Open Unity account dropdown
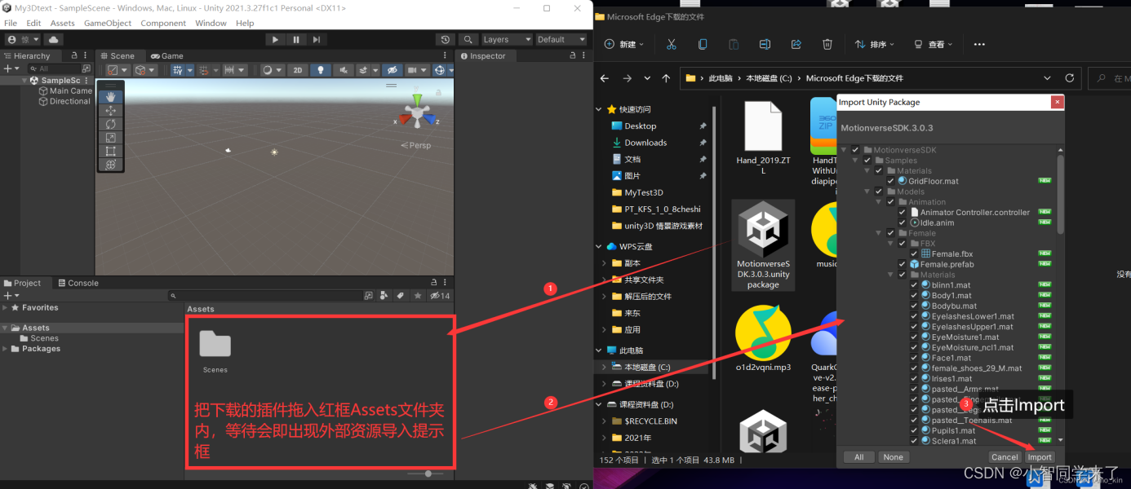Viewport: 1131px width, 489px height. (x=23, y=39)
